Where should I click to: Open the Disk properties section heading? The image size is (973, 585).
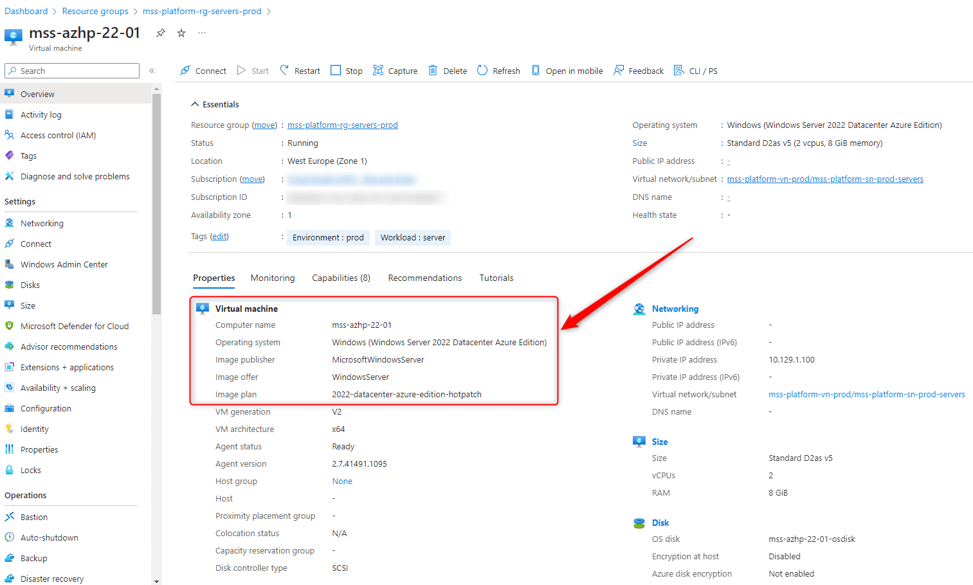[660, 523]
